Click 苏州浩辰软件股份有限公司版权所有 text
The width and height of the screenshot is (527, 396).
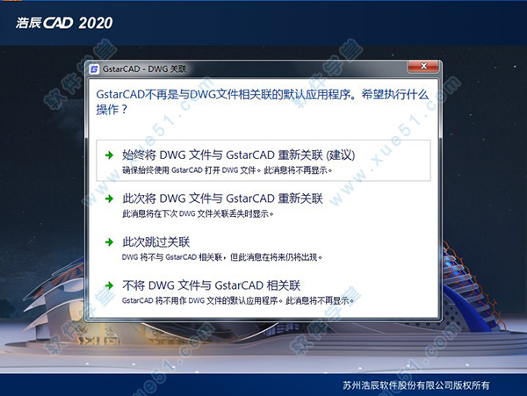pyautogui.click(x=416, y=385)
